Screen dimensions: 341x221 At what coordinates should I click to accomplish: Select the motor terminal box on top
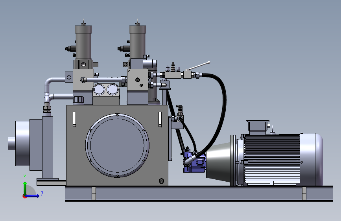(258, 127)
